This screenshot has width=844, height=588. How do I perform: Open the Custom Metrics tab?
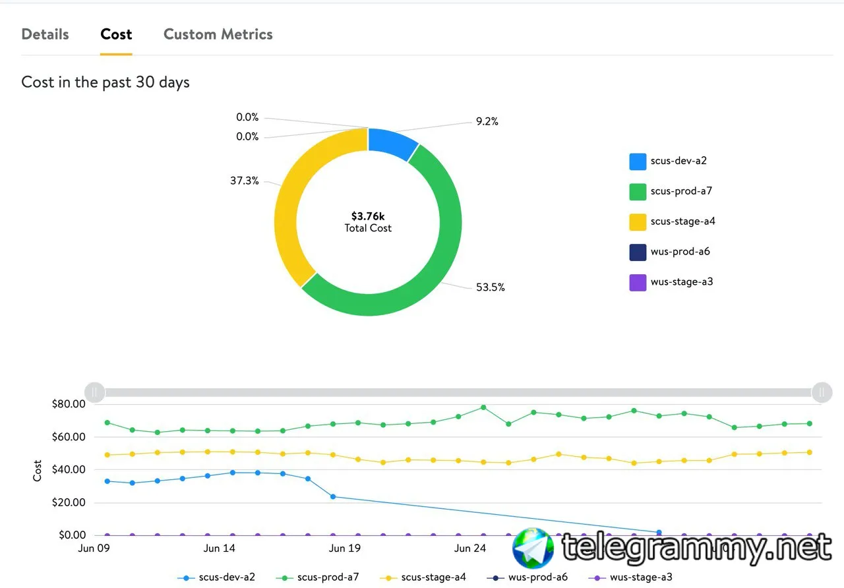click(218, 34)
